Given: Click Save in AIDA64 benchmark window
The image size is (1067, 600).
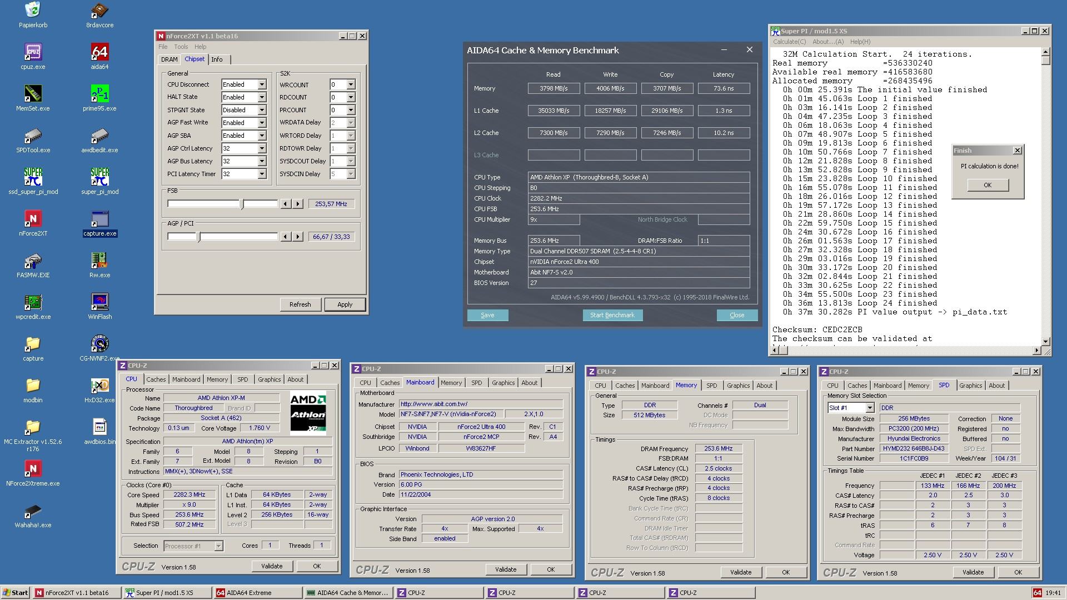Looking at the screenshot, I should pos(487,315).
